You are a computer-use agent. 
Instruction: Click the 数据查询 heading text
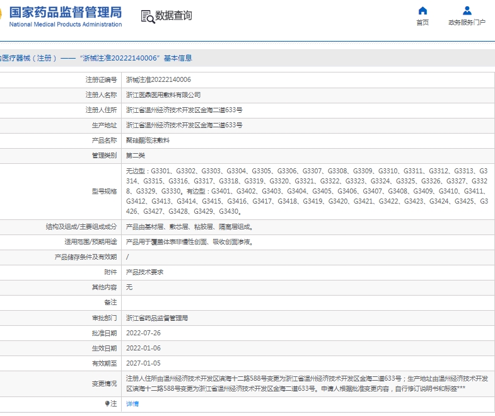(x=173, y=15)
